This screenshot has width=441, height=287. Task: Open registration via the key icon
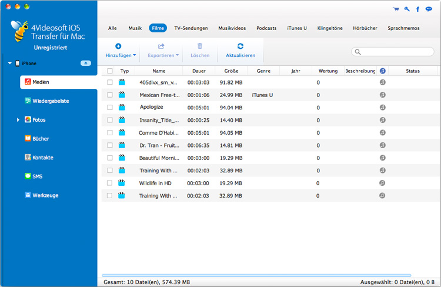pos(406,9)
